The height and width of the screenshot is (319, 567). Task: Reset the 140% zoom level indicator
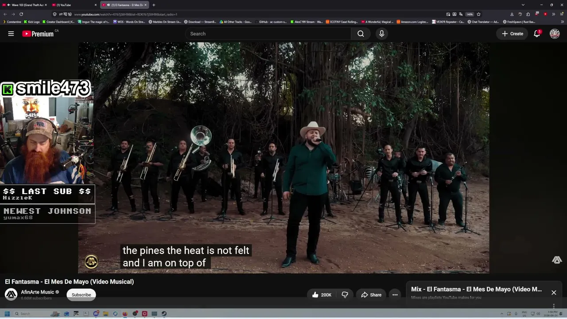point(470,14)
